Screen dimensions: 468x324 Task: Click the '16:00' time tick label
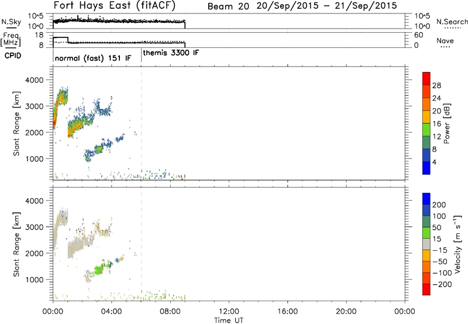click(287, 312)
